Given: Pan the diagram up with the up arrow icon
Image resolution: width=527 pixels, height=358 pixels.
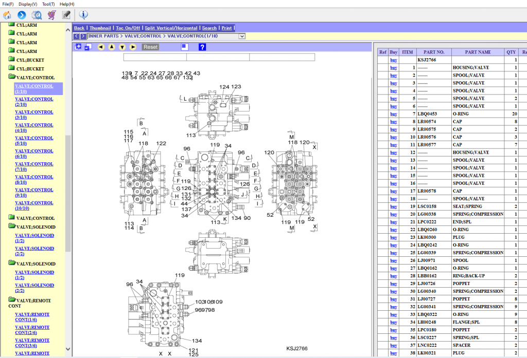Looking at the screenshot, I should click(x=111, y=47).
